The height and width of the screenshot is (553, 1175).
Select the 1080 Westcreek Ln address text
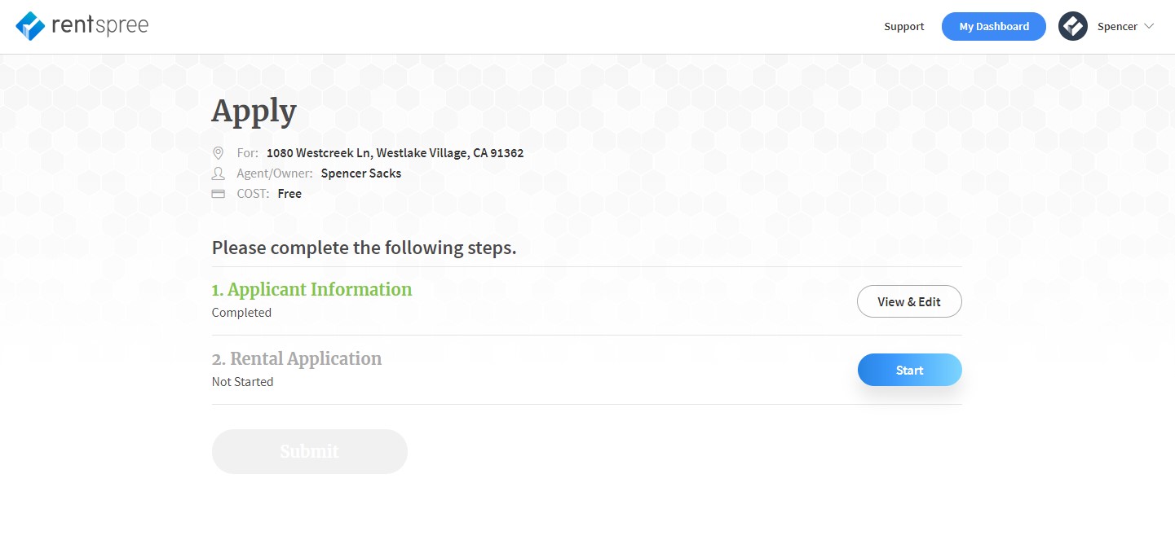coord(395,152)
